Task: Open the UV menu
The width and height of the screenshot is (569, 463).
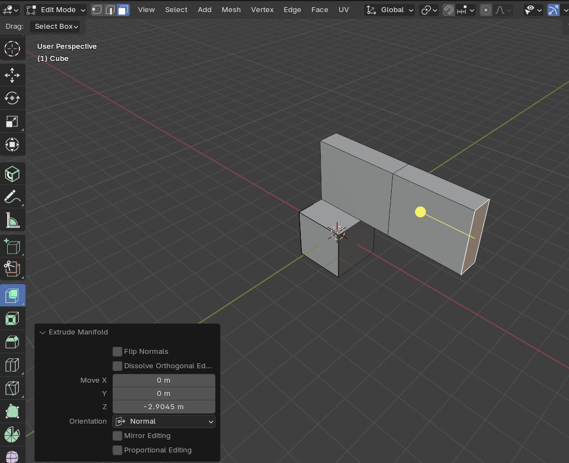Action: tap(344, 10)
